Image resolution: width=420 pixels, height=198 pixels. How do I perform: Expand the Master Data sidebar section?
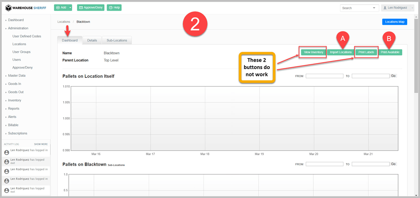[x=17, y=75]
